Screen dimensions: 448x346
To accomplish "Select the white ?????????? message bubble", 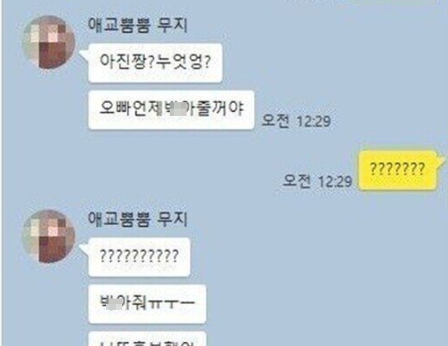I will [x=139, y=257].
